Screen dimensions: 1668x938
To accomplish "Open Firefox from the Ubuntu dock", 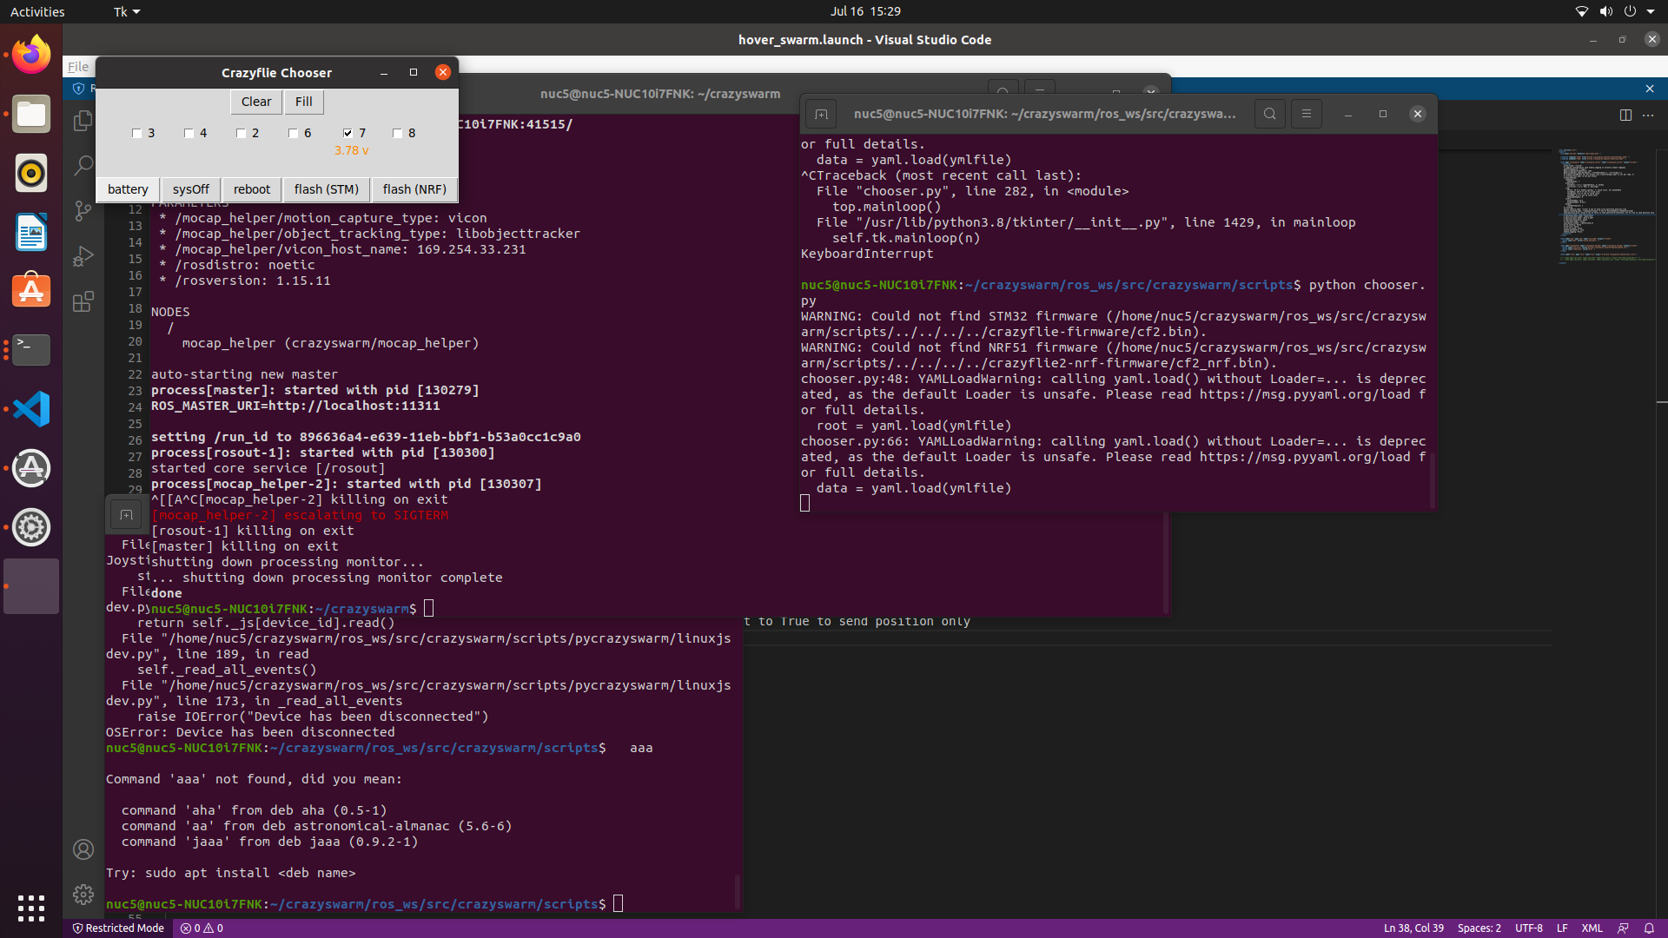I will pyautogui.click(x=31, y=55).
